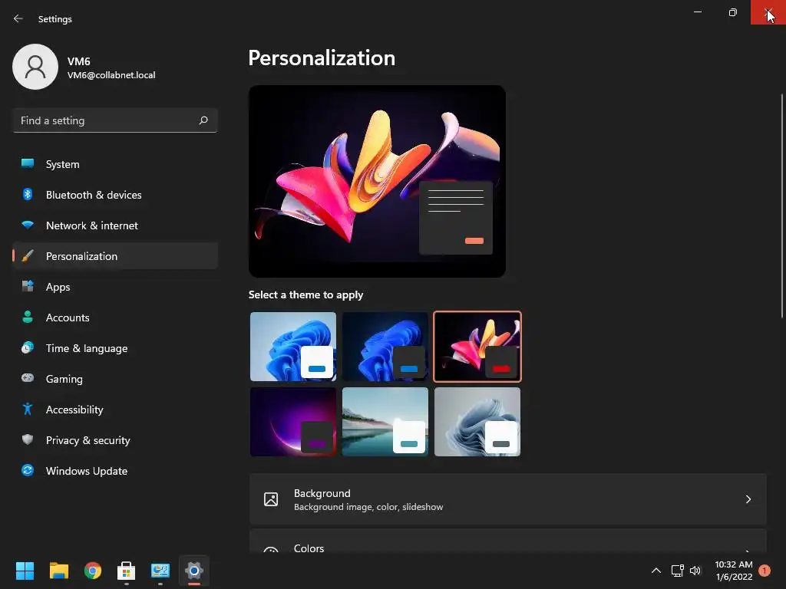Viewport: 786px width, 589px height.
Task: Open the VM6 user profile picture
Action: (x=35, y=67)
